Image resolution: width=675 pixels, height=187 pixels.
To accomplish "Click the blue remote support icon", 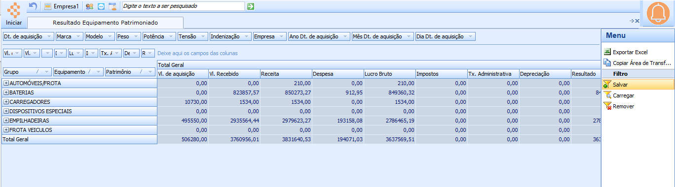I will 101,6.
